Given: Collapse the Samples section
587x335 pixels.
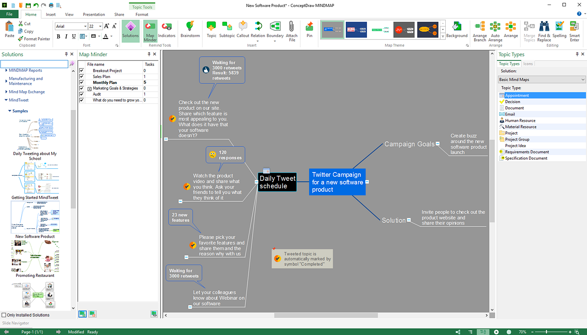Looking at the screenshot, I should click(x=10, y=111).
